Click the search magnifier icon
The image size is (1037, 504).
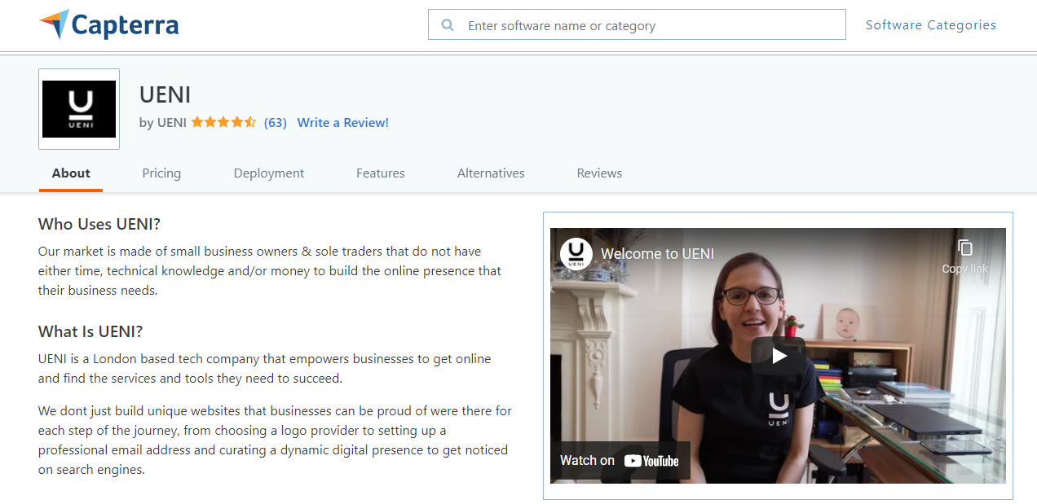click(447, 25)
